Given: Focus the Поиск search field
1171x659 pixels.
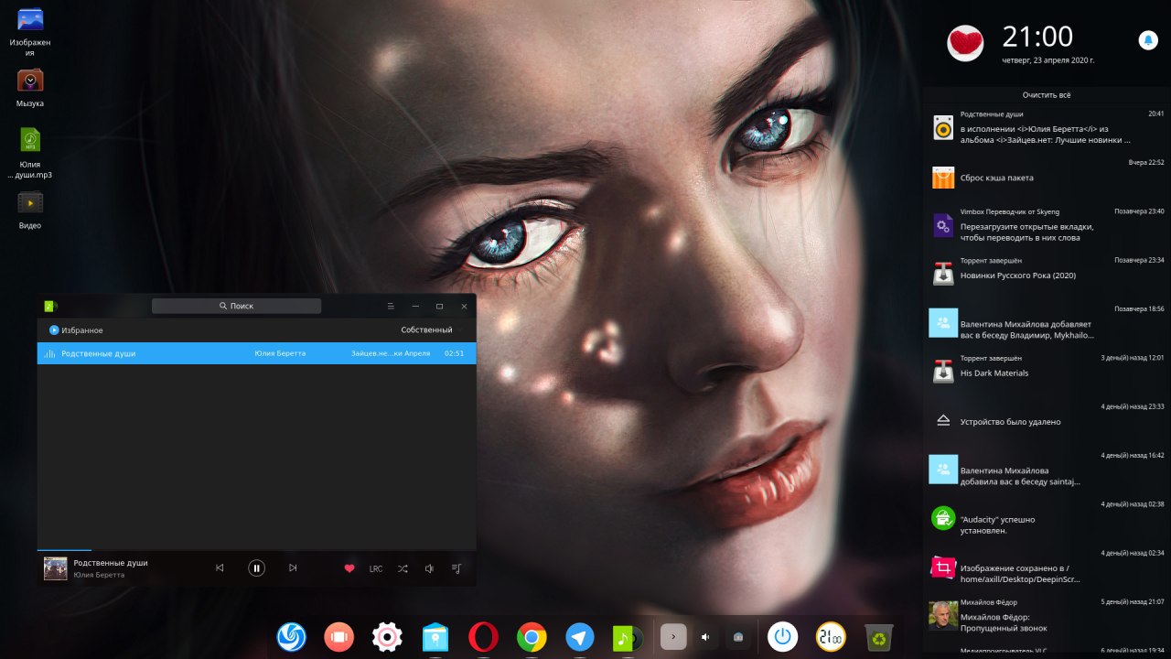Looking at the screenshot, I should point(236,306).
